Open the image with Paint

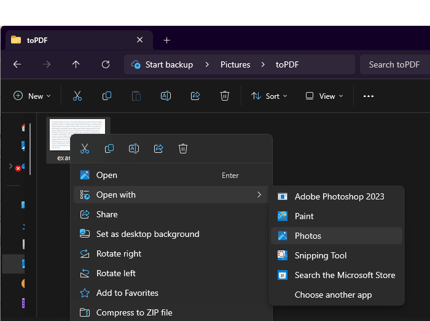pyautogui.click(x=337, y=216)
